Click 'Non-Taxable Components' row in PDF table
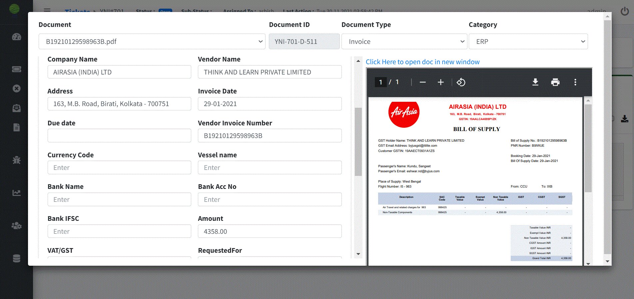 tap(475, 212)
